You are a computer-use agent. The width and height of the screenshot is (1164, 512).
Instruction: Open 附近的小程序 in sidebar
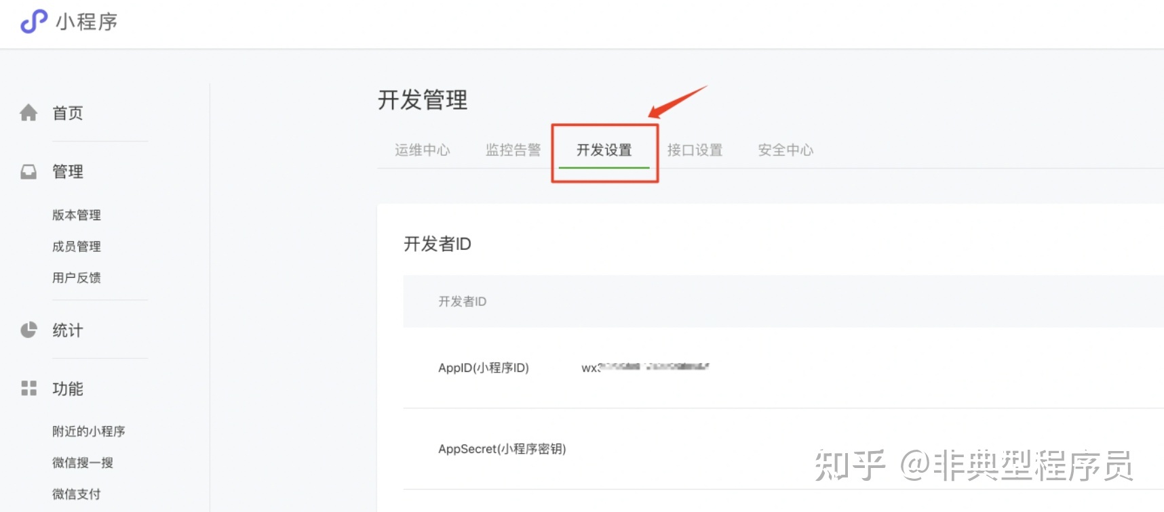pyautogui.click(x=89, y=431)
